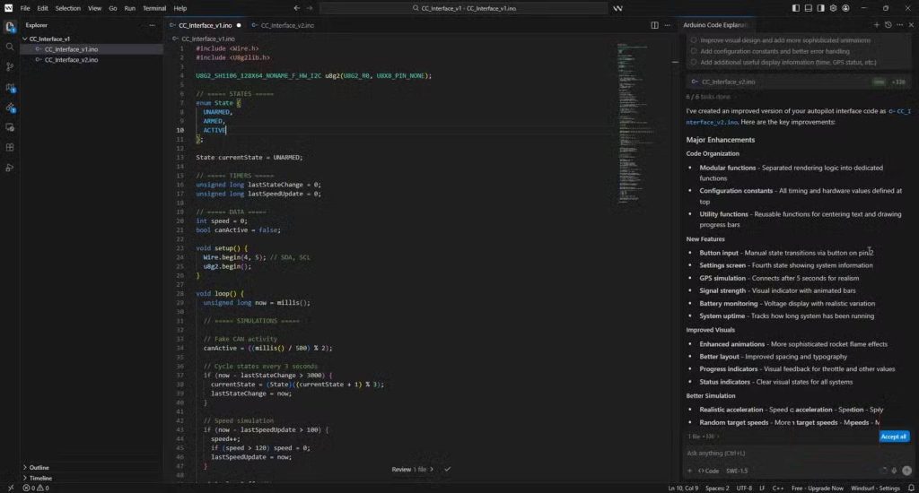Viewport: 919px width, 493px height.
Task: Open chat history clock icon
Action: pos(888,25)
